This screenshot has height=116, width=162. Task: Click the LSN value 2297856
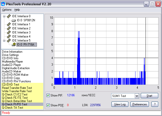pyautogui.click(x=95, y=105)
